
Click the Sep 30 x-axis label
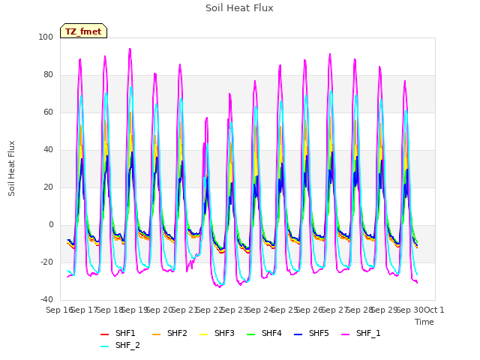pos(410,310)
